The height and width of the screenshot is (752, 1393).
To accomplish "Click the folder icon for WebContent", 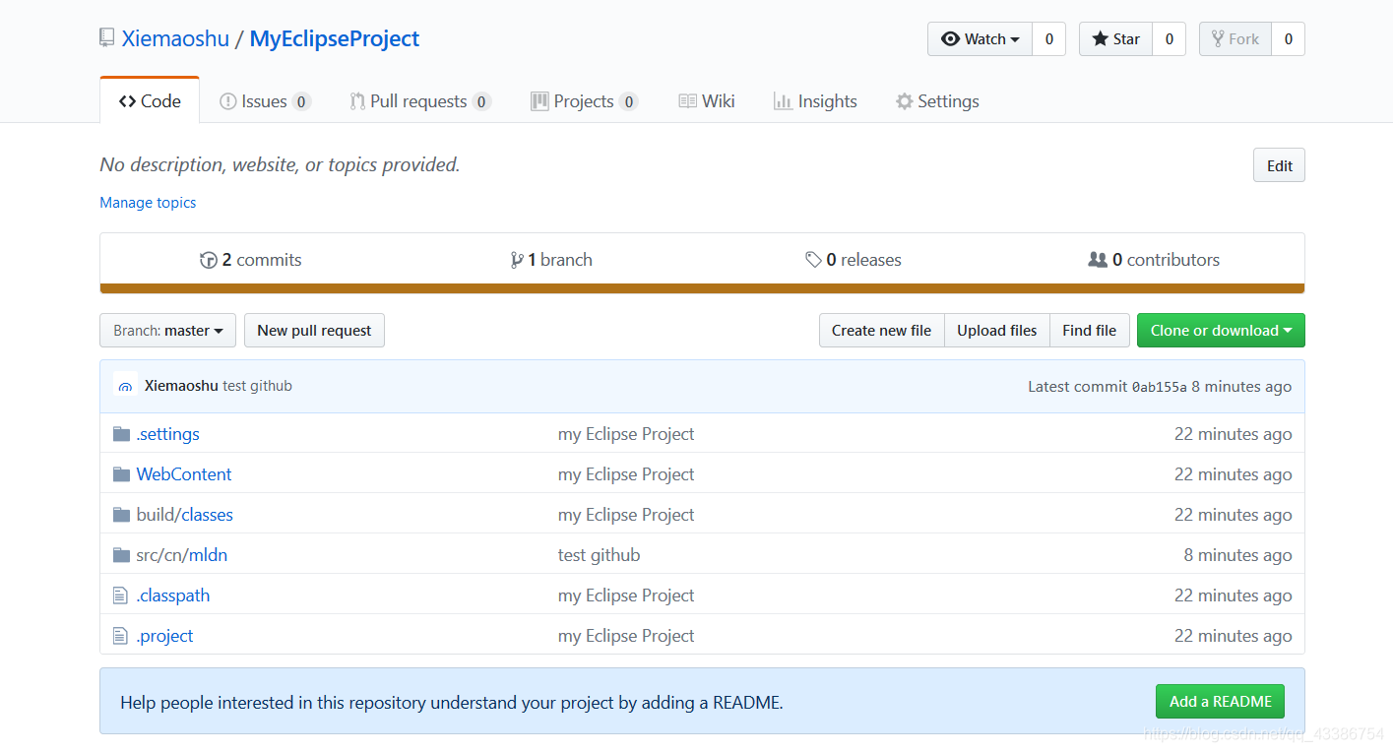I will (x=121, y=474).
